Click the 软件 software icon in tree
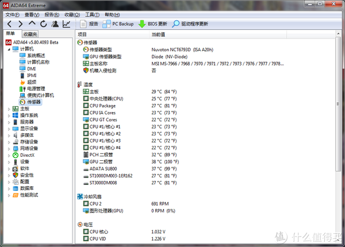 (16, 168)
